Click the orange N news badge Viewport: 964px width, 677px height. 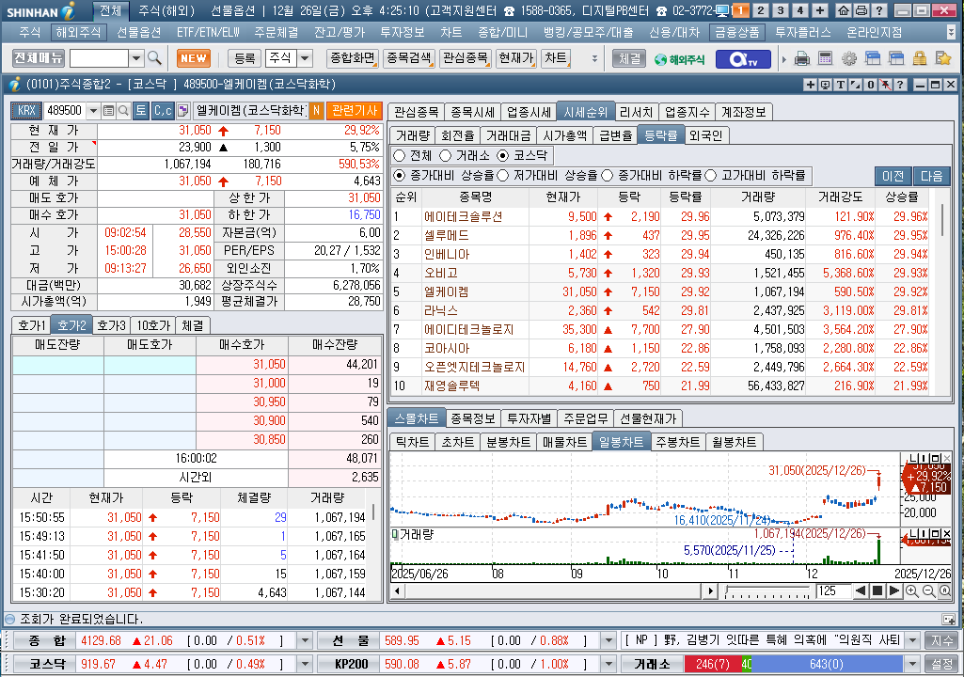[x=316, y=111]
